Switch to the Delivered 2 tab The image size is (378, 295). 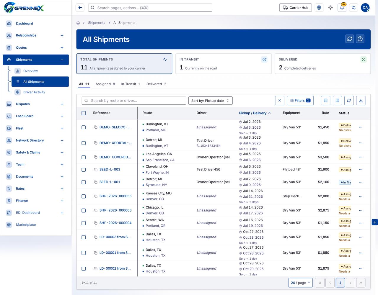pyautogui.click(x=156, y=84)
